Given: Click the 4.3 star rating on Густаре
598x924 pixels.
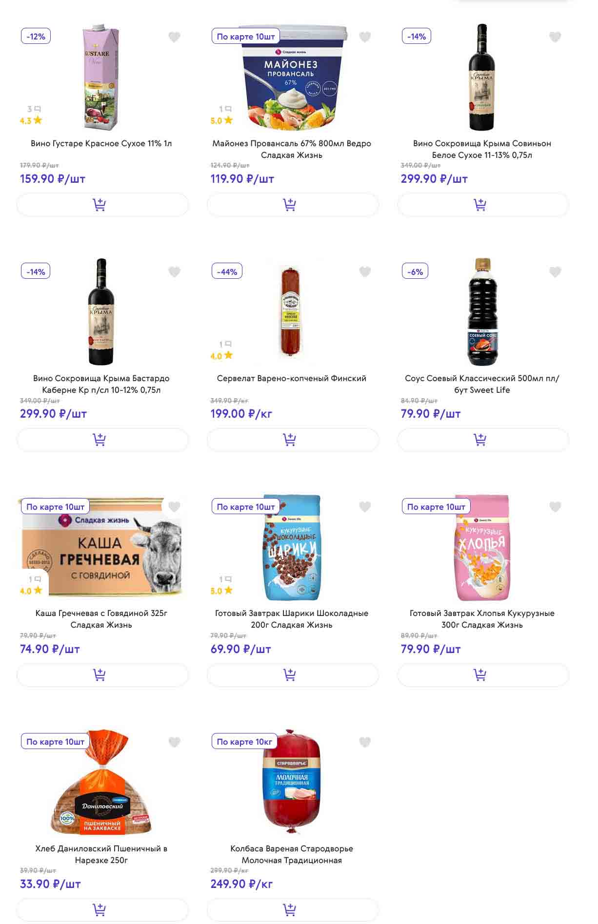Looking at the screenshot, I should point(31,121).
